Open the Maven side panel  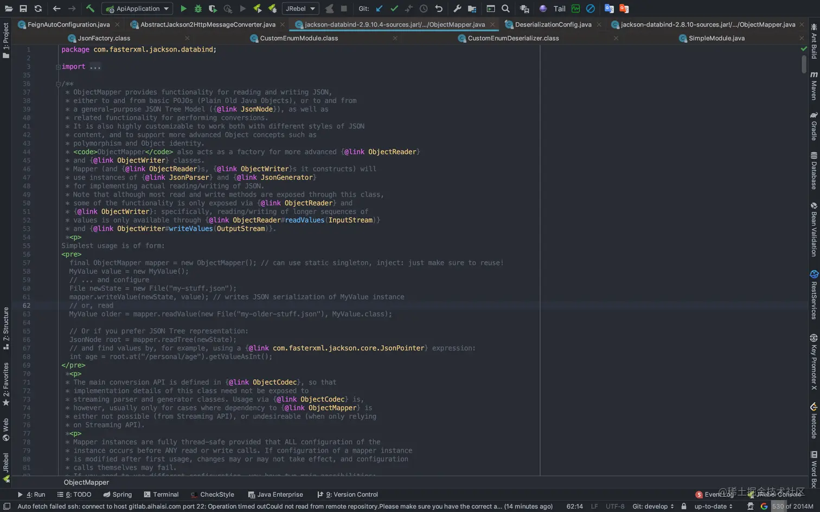814,86
